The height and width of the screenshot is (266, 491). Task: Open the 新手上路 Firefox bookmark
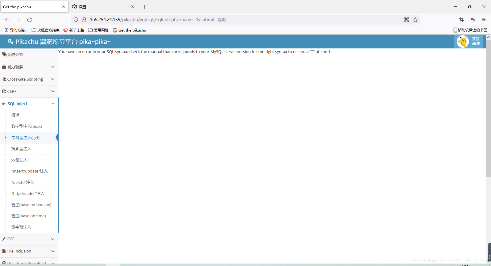click(x=74, y=30)
